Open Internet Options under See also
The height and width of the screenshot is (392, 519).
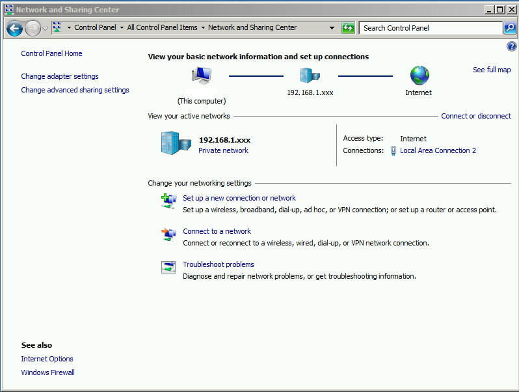coord(47,359)
